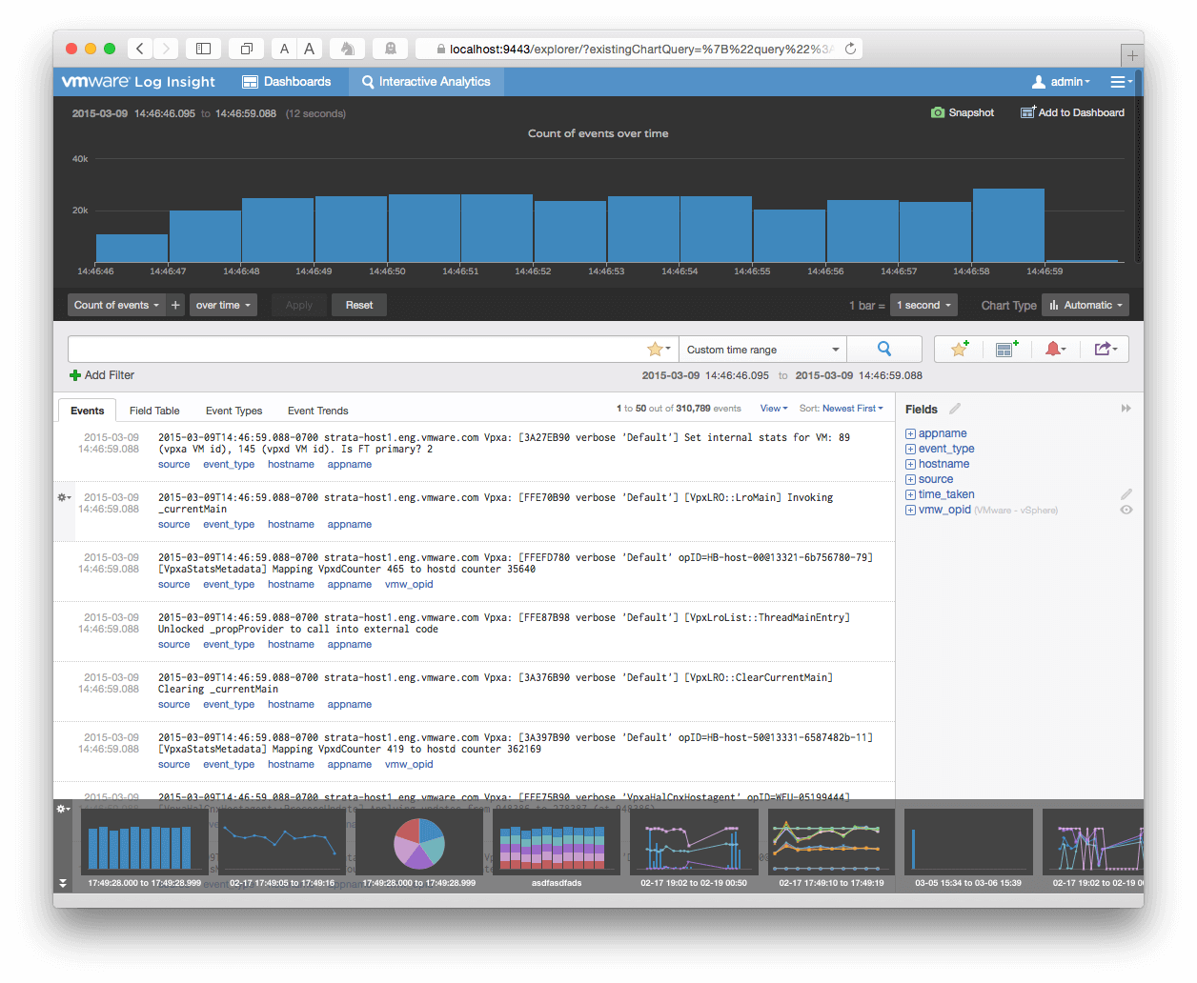Screen dimensions: 1197x983
Task: Run the query with the magnifier button
Action: (x=884, y=350)
